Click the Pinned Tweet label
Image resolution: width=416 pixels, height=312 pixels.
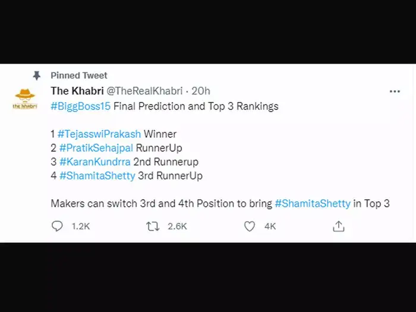[79, 75]
